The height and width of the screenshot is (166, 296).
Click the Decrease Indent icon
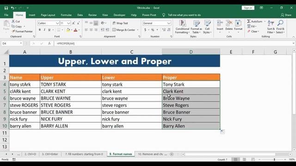[103, 30]
